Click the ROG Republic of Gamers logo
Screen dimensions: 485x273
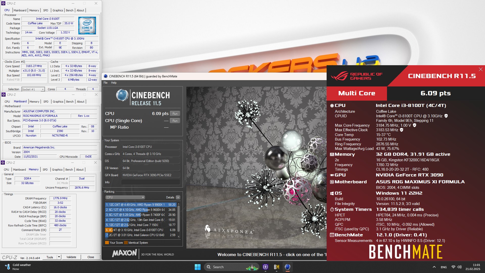[356, 76]
